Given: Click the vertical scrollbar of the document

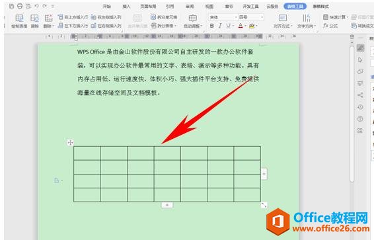Looking at the screenshot, I should click(x=352, y=114).
